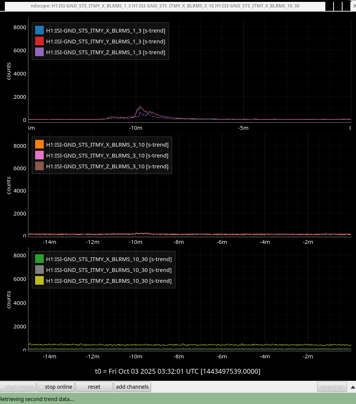
Task: Select the H1:ISI-GND_STS_ITMY_Y_BLRMS_1_3 legend label
Action: (105, 42)
